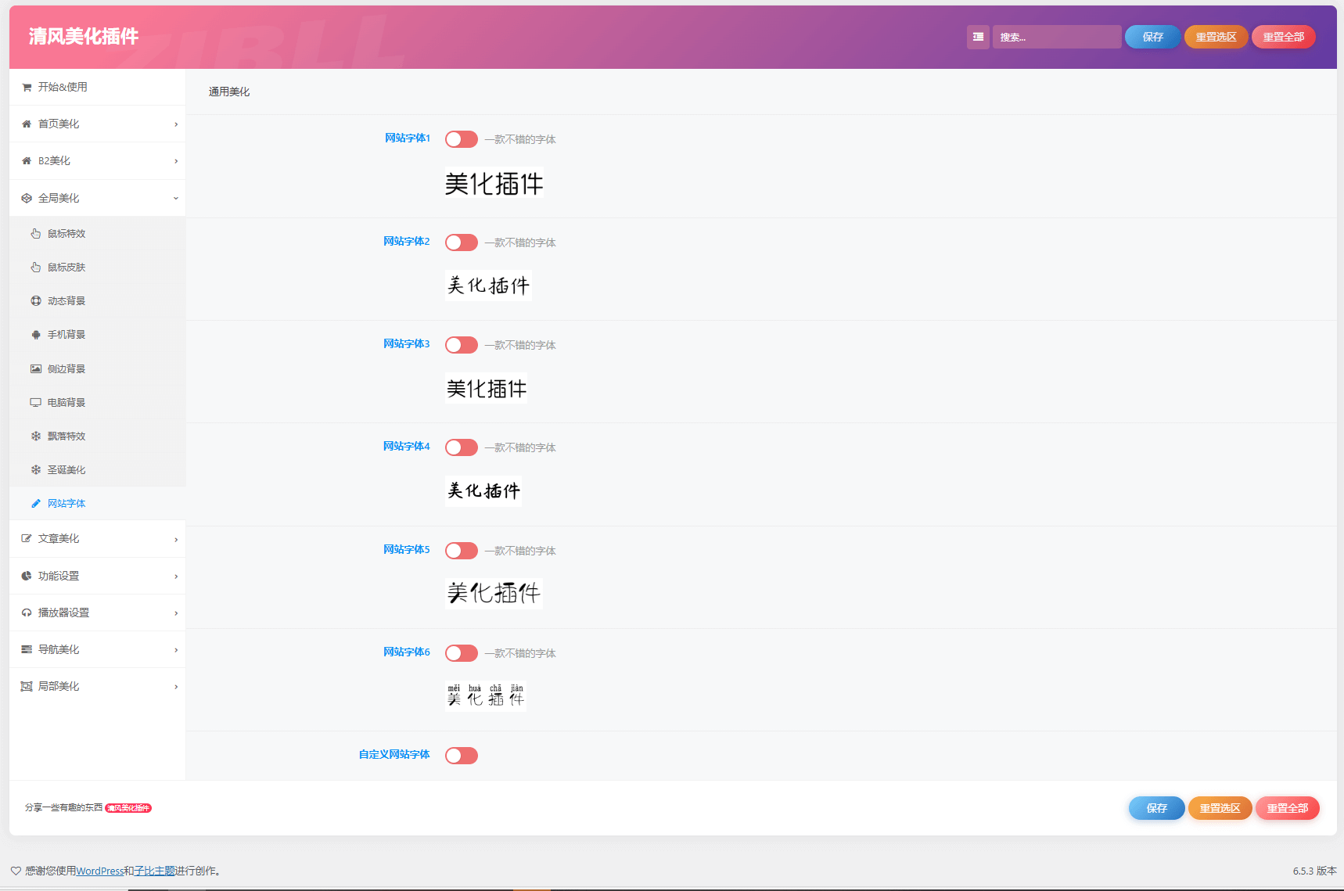Click the bottom 重置选区 button
Image resolution: width=1344 pixels, height=891 pixels.
tap(1220, 808)
